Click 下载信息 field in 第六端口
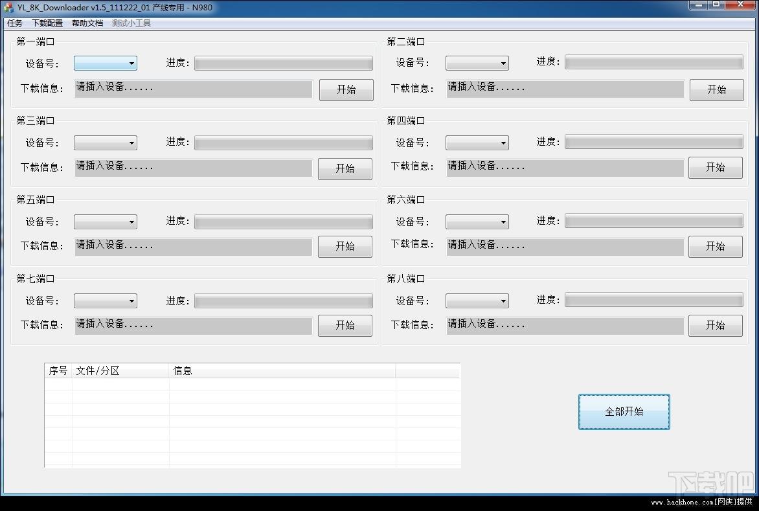The width and height of the screenshot is (759, 511). (565, 246)
